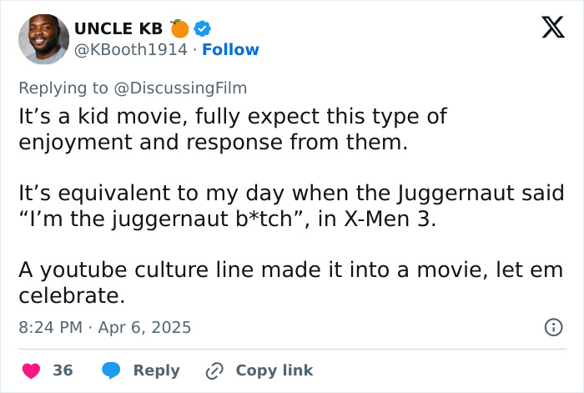Open the tweet info circle icon
The width and height of the screenshot is (584, 393).
tap(553, 328)
